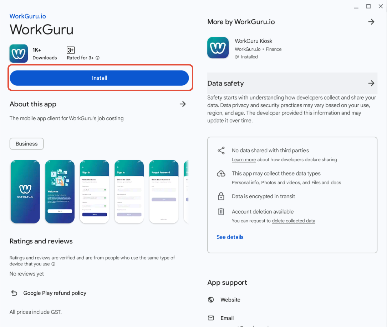This screenshot has height=327, width=387.
Task: Open Data safety section arrow
Action: 371,83
